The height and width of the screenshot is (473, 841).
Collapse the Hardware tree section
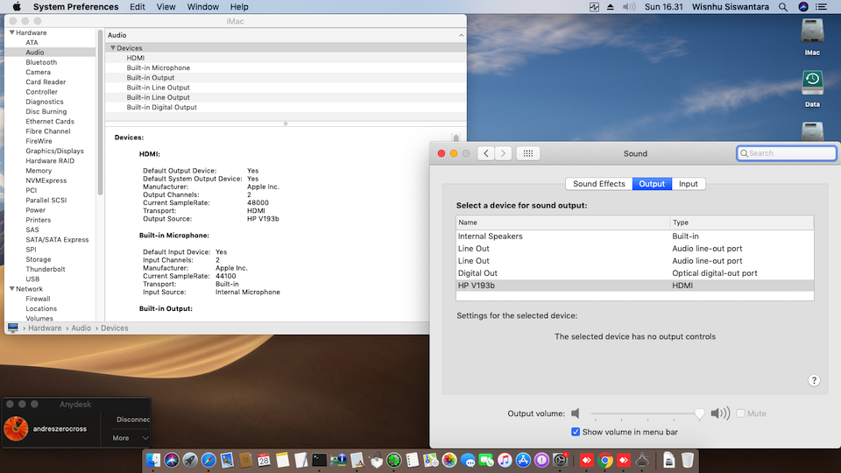pos(11,33)
